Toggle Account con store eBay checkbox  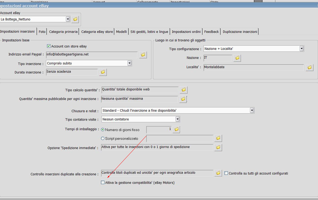[x=49, y=46]
